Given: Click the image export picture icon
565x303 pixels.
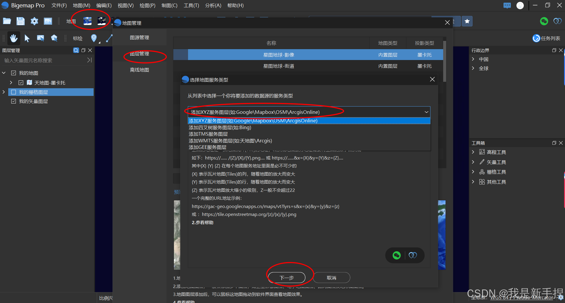Looking at the screenshot, I should click(x=48, y=21).
